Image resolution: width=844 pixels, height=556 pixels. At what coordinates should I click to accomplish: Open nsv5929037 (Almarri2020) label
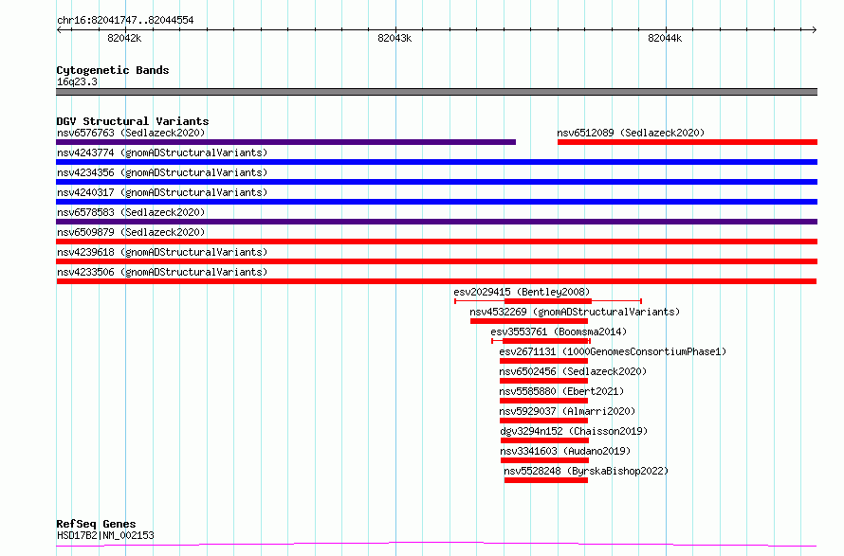(x=567, y=411)
